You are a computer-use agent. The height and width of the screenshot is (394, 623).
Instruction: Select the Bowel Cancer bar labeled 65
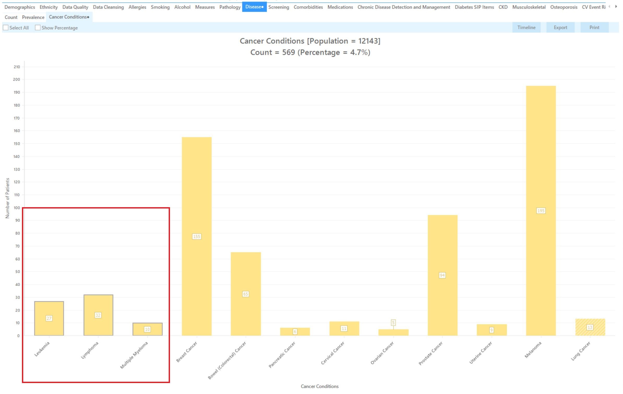[x=246, y=294]
